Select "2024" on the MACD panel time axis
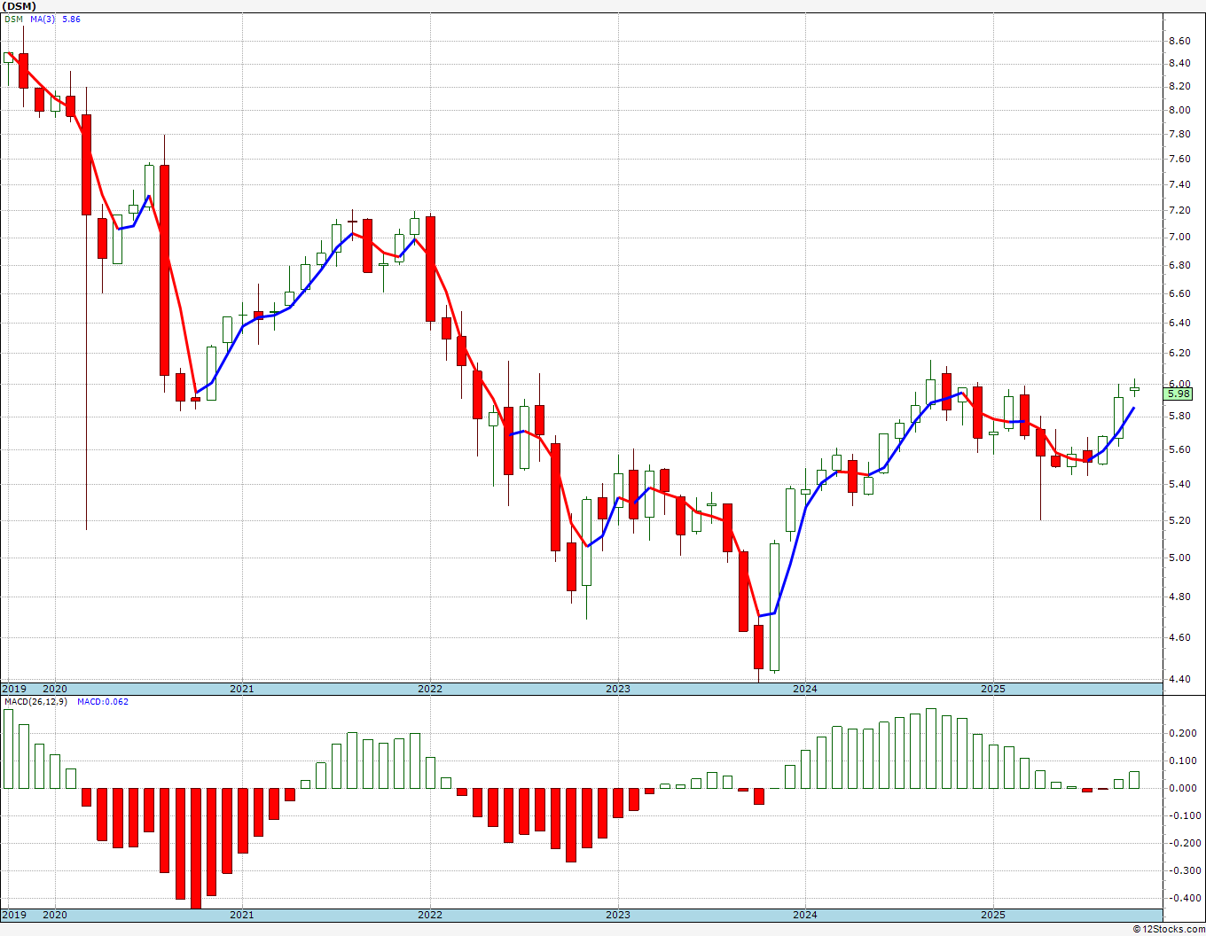The image size is (1206, 936). pos(805,915)
